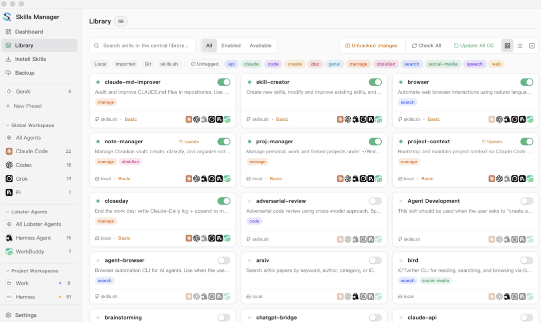Collapse the Lobster Agents section
Image resolution: width=541 pixels, height=322 pixels.
coord(26,212)
